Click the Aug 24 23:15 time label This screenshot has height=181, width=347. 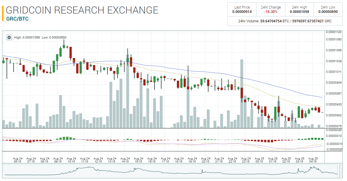[246, 160]
